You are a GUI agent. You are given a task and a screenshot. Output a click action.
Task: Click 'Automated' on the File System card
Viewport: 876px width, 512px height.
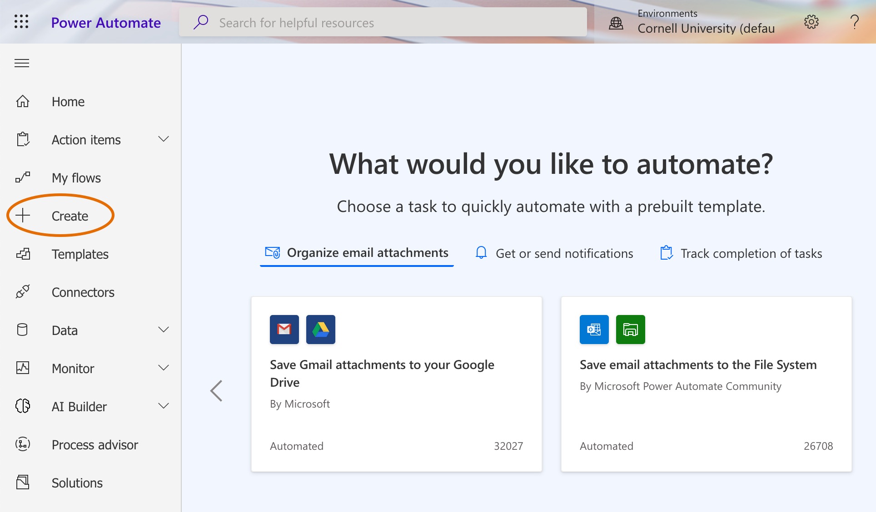point(607,446)
